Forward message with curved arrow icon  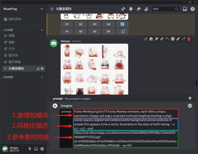[183, 39]
